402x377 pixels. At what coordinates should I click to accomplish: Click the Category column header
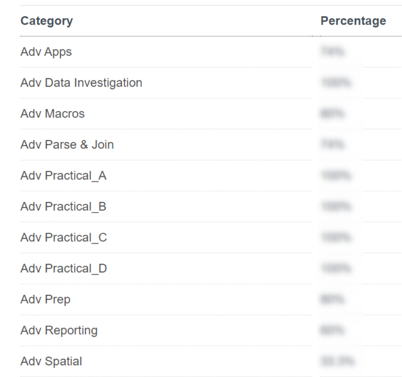(x=46, y=21)
